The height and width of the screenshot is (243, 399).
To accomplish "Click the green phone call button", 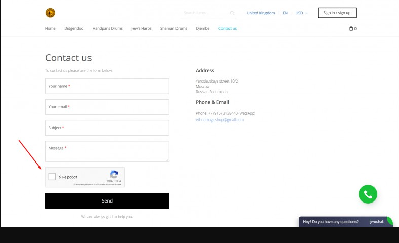I will (x=368, y=194).
